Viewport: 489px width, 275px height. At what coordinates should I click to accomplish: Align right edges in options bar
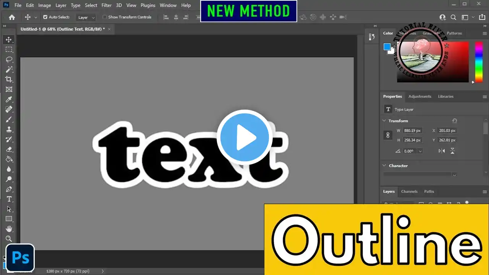coord(186,17)
